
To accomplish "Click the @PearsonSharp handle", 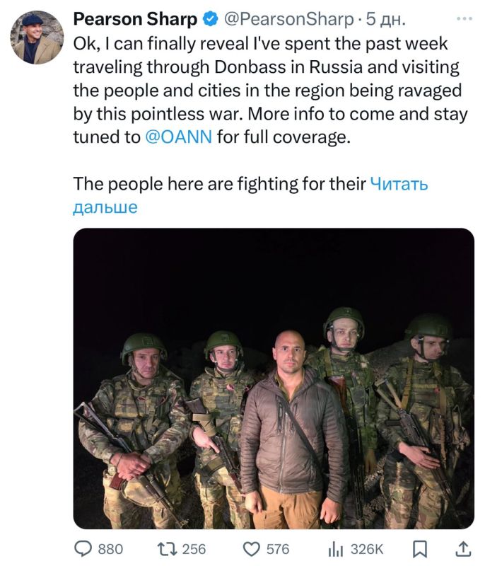I will pyautogui.click(x=290, y=19).
